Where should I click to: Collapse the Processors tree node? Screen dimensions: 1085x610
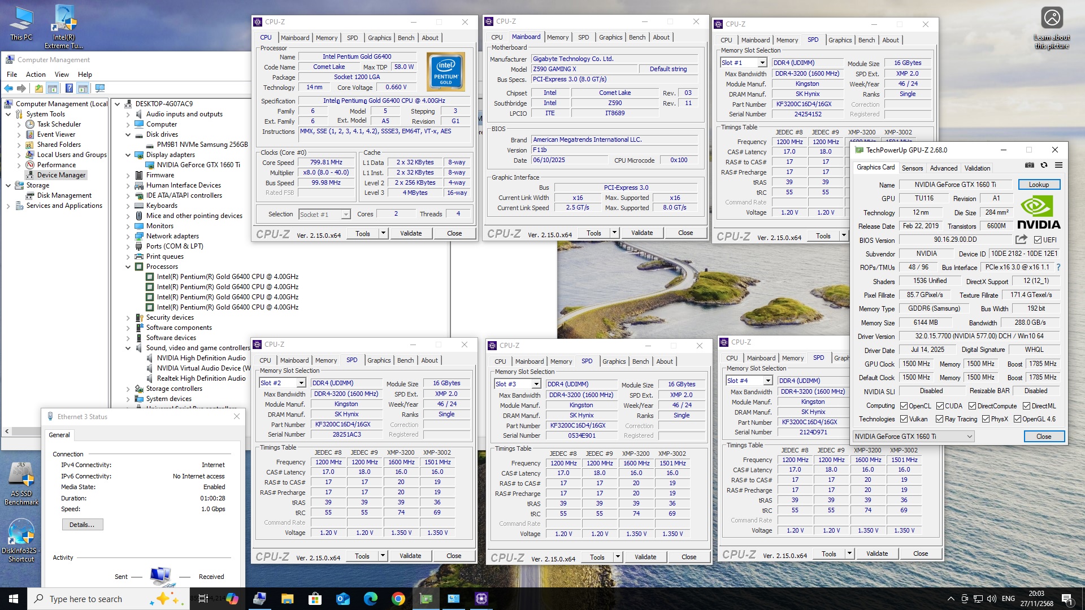(x=128, y=267)
